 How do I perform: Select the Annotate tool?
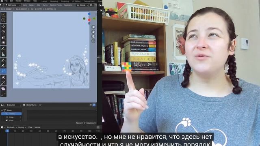click(x=3, y=49)
